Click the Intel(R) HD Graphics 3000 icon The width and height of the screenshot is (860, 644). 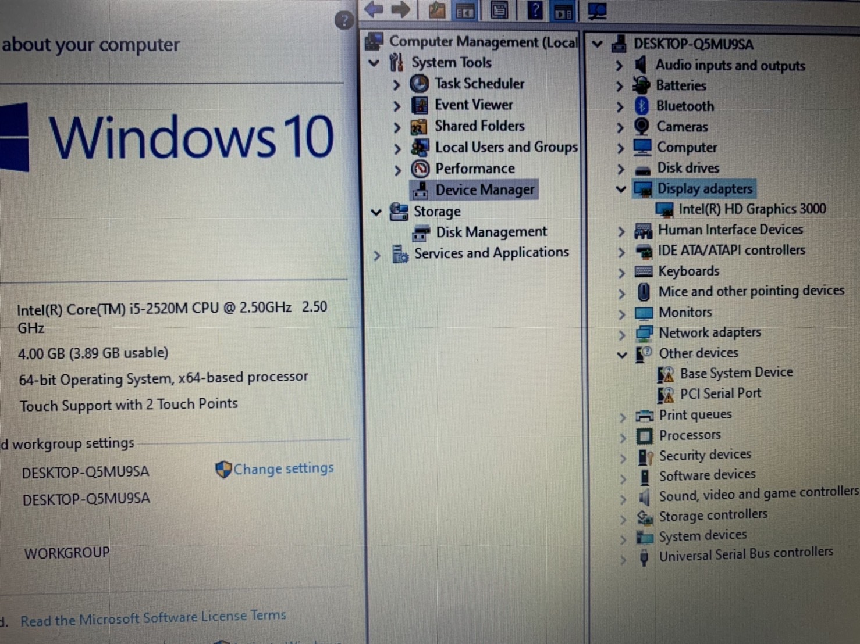pyautogui.click(x=664, y=209)
